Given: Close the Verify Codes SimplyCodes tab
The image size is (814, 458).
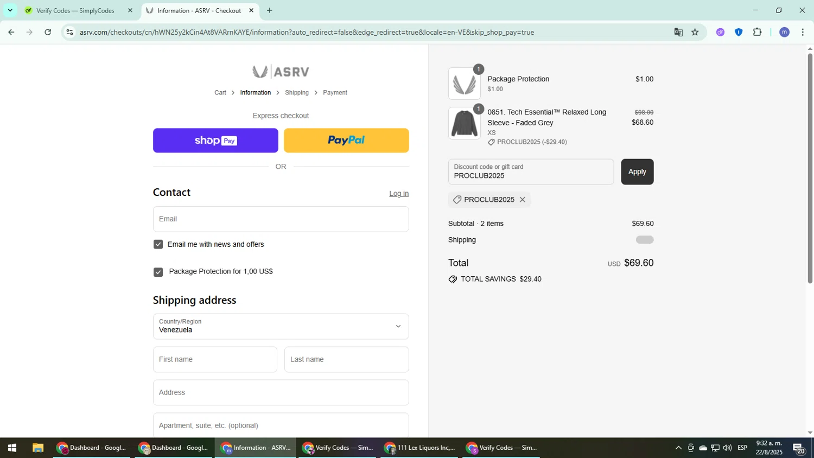Looking at the screenshot, I should 130,10.
